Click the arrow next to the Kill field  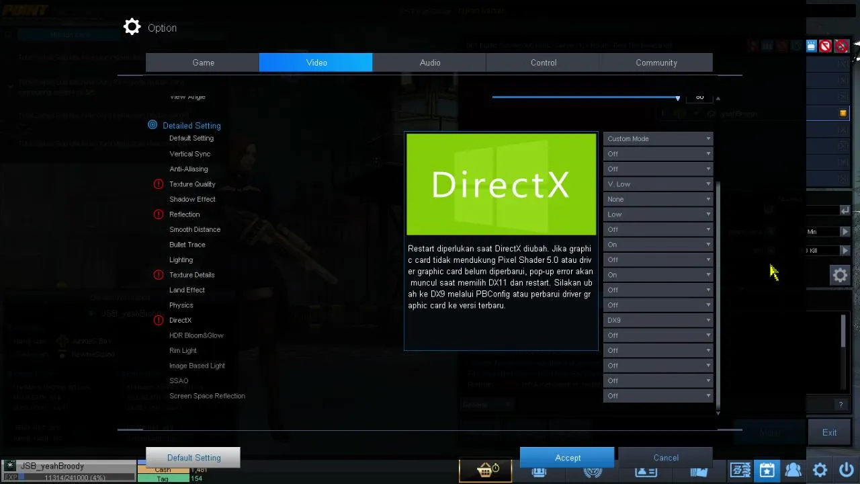pos(845,250)
